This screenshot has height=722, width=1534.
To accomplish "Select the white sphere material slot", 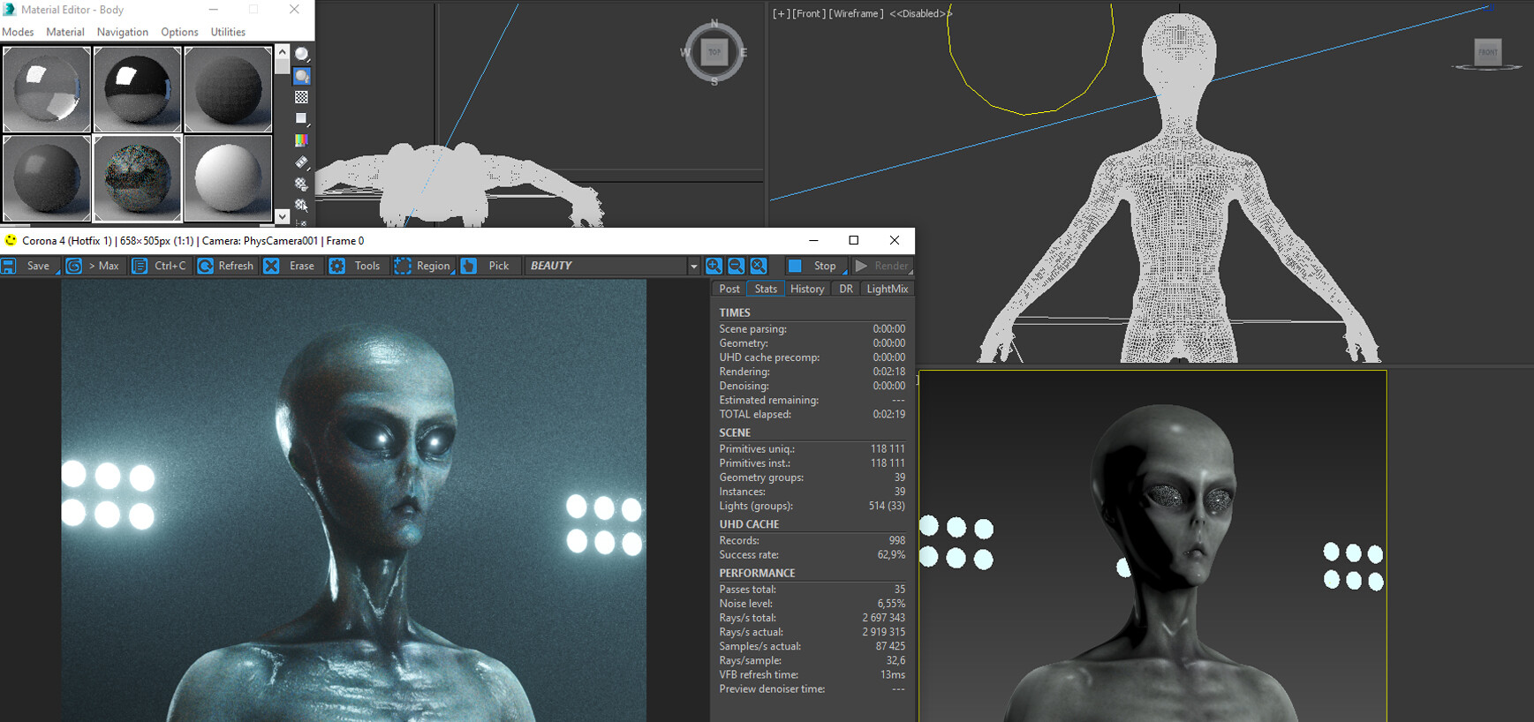I will (x=228, y=177).
